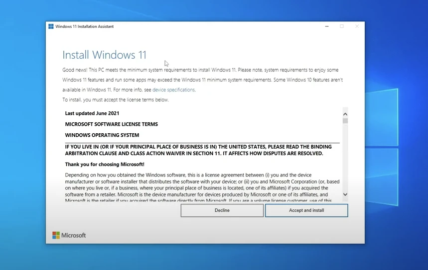
Task: Click the binding arbitration clause notice
Action: pos(198,150)
